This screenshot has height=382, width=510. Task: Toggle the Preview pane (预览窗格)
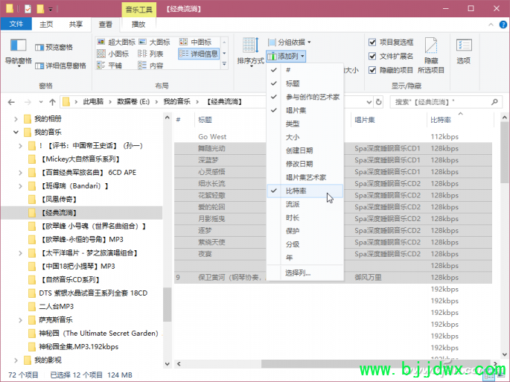click(x=54, y=48)
